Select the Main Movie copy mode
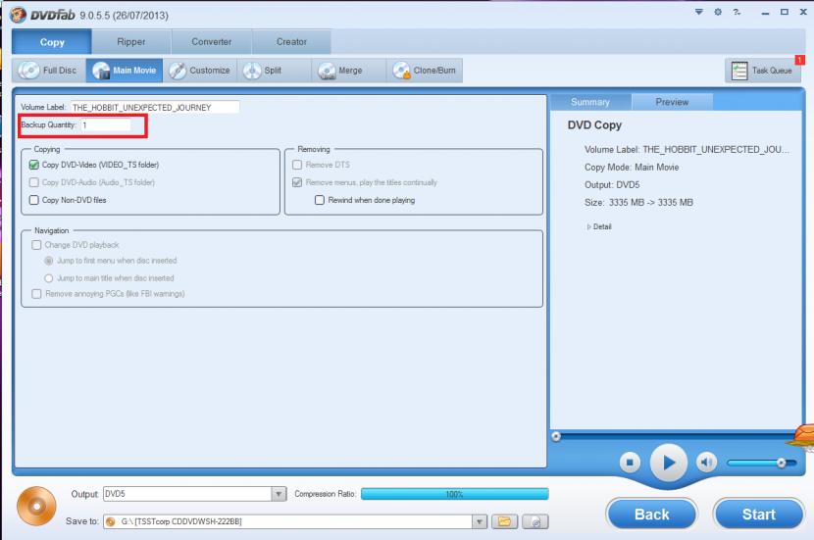 (125, 70)
